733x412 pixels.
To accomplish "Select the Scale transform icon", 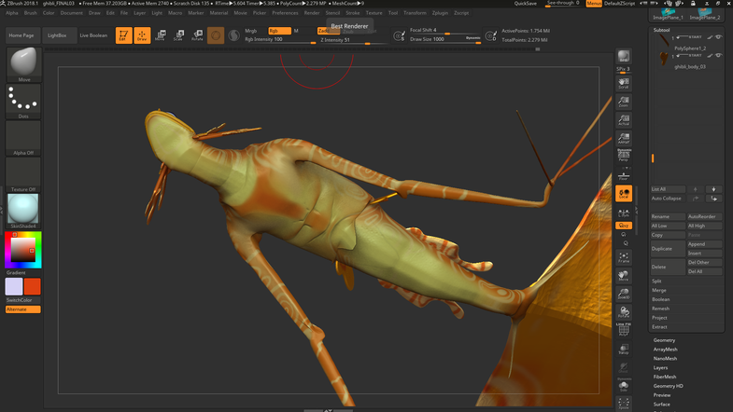I will [x=178, y=35].
